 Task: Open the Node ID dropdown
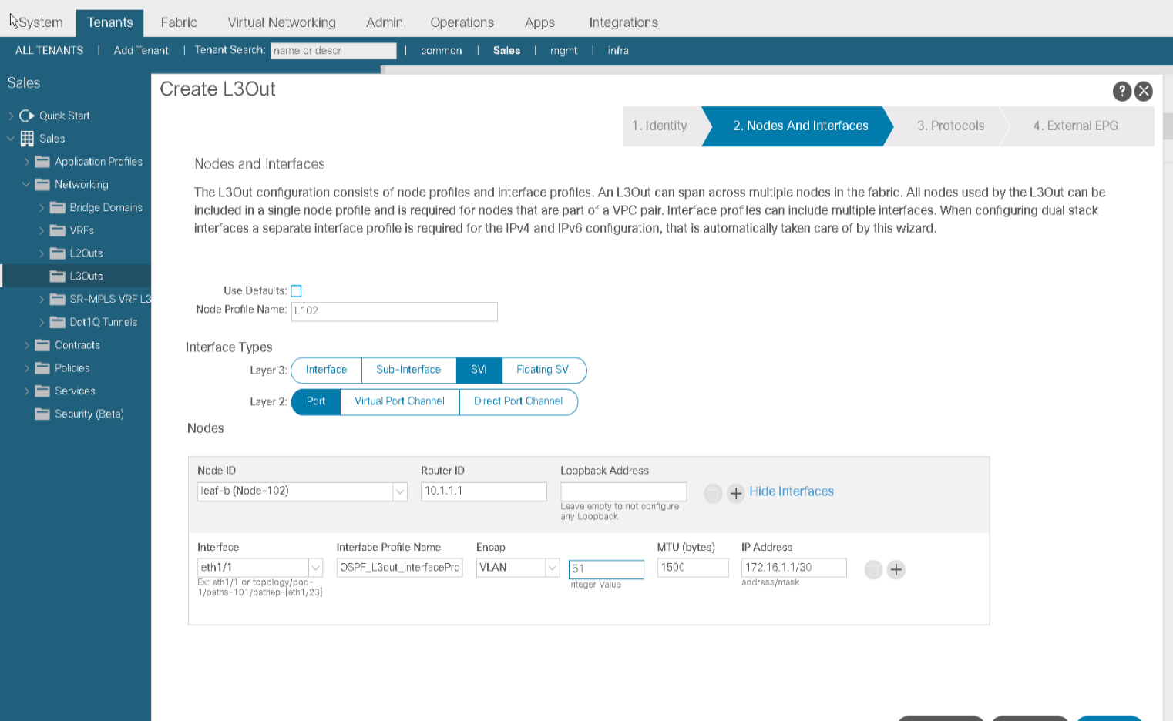click(399, 491)
